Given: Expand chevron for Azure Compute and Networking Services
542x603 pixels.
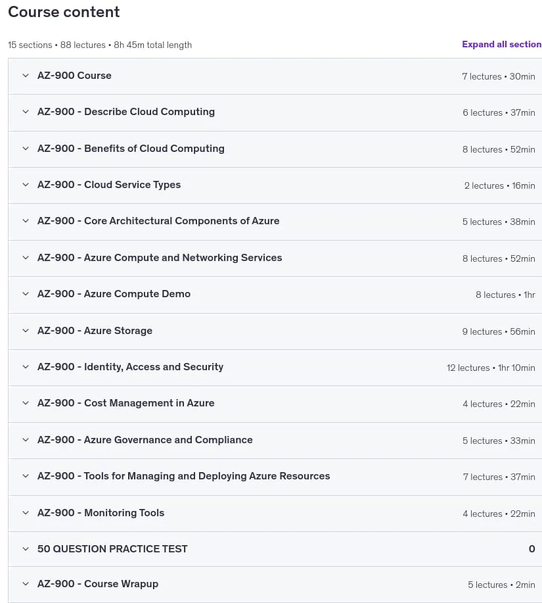Looking at the screenshot, I should click(x=26, y=258).
